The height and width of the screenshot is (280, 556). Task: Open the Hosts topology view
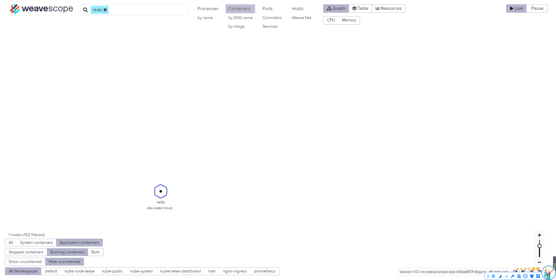tap(297, 9)
